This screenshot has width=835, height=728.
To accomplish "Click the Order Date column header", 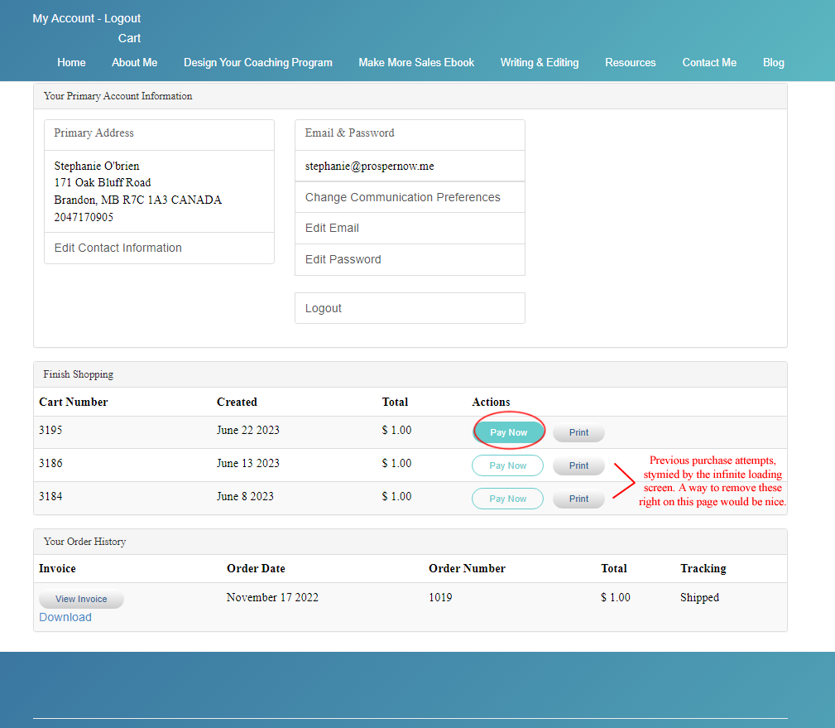I will pyautogui.click(x=257, y=569).
